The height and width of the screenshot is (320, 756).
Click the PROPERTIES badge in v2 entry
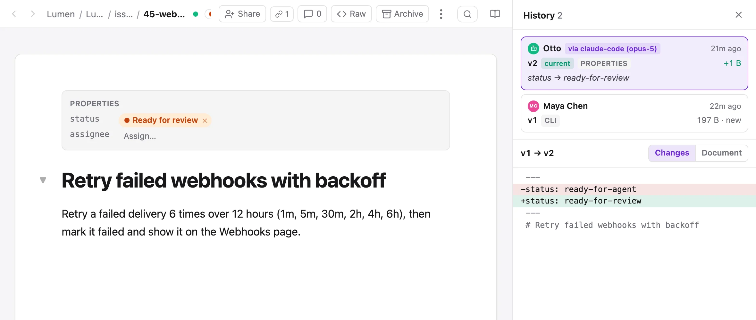click(604, 63)
